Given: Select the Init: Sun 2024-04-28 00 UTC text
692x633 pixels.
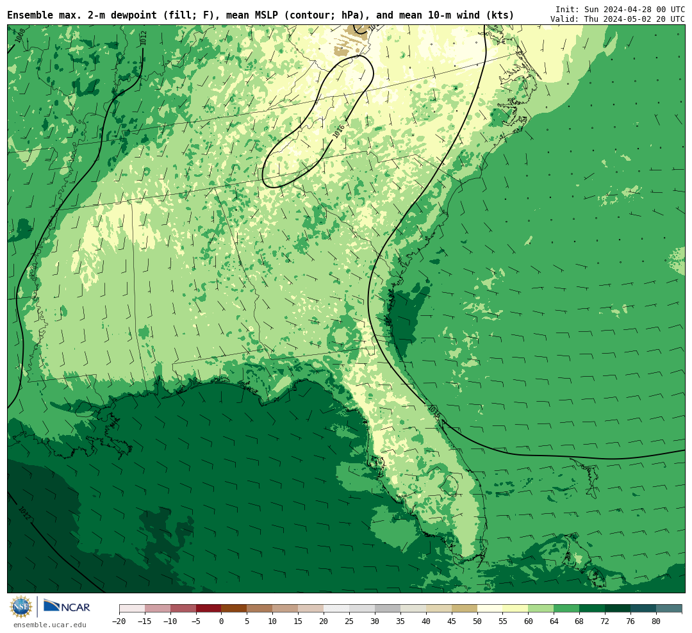Looking at the screenshot, I should 620,9.
